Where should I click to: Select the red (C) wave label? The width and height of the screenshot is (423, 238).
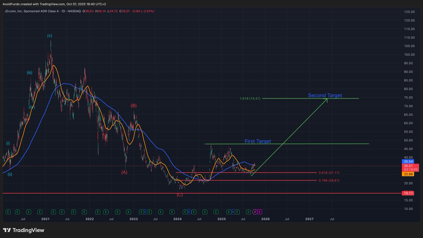click(x=180, y=195)
